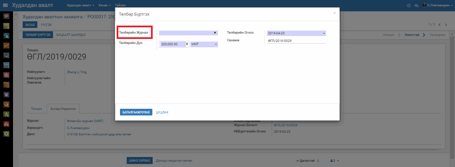Click the orange chart app icon in sidebar
The height and width of the screenshot is (167, 455).
(6, 46)
